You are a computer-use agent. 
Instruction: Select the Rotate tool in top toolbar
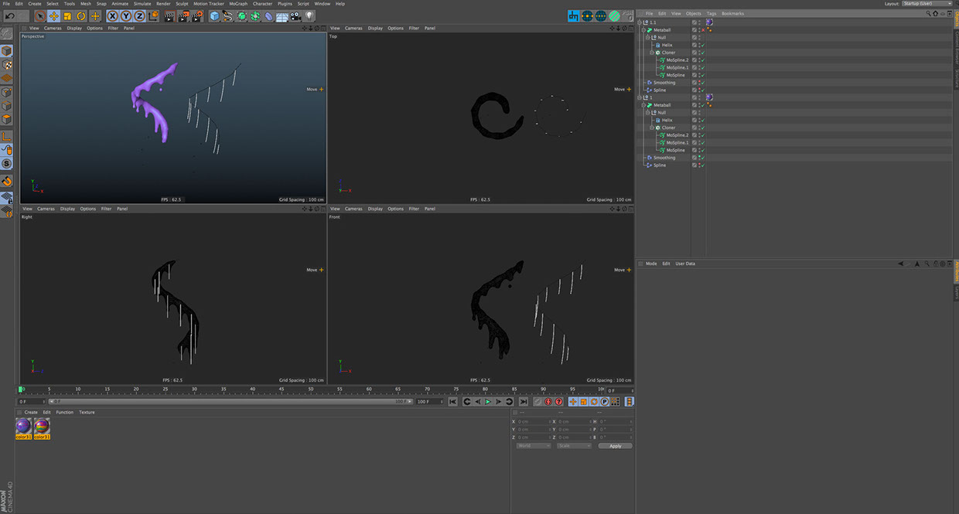pos(81,15)
